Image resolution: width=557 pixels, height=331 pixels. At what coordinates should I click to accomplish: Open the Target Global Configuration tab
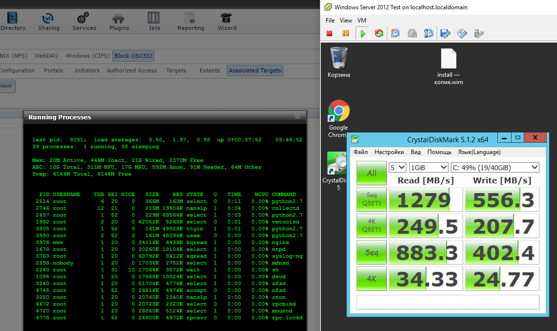17,70
